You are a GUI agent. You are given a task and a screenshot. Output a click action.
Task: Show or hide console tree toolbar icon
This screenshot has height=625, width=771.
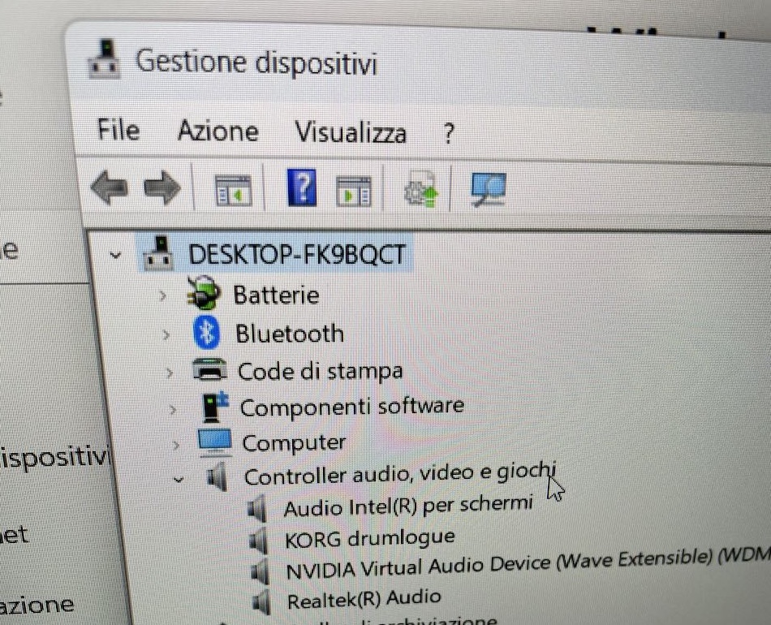pos(234,190)
